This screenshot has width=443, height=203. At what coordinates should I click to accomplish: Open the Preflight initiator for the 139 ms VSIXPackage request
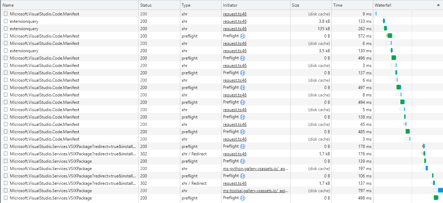point(243,161)
